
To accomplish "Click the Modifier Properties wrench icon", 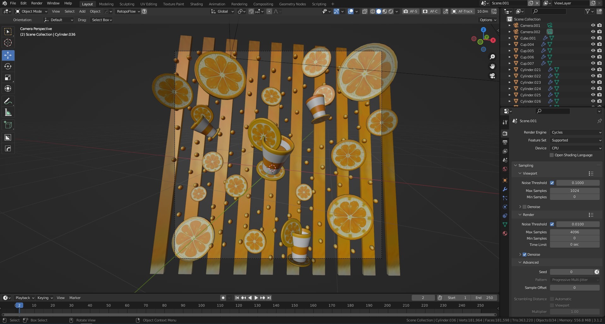I will tap(505, 189).
